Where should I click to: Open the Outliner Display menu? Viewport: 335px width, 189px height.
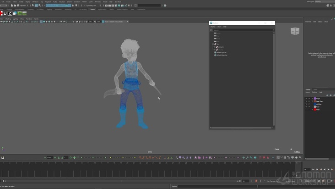click(x=213, y=27)
